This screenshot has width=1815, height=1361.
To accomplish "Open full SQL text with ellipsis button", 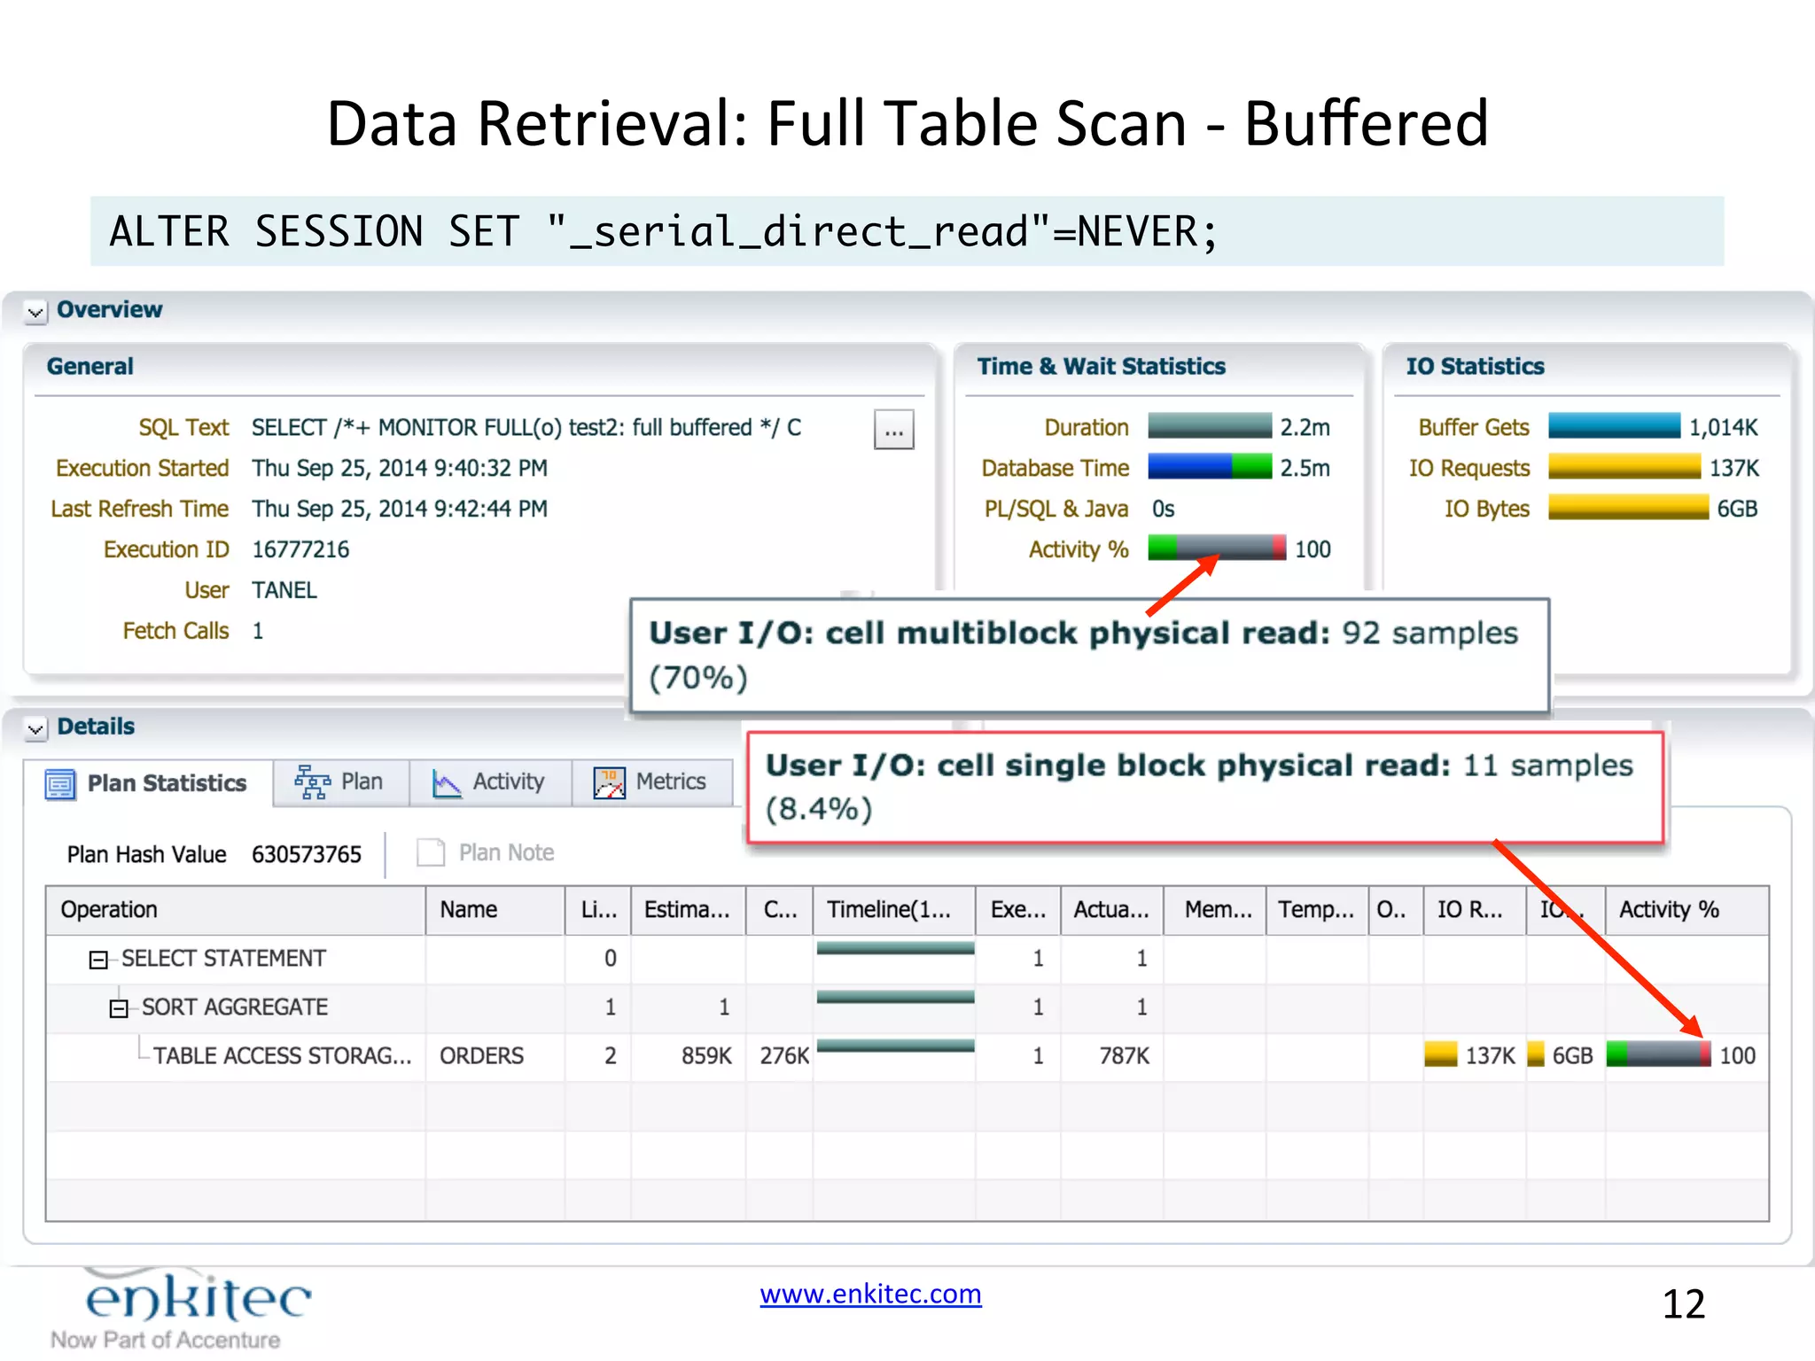I will pos(893,431).
